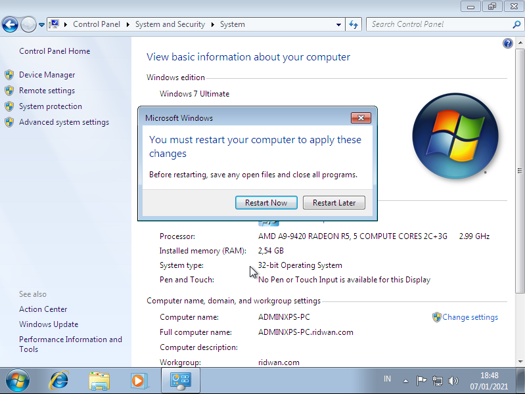Open System protection link
The height and width of the screenshot is (394, 525).
(51, 106)
